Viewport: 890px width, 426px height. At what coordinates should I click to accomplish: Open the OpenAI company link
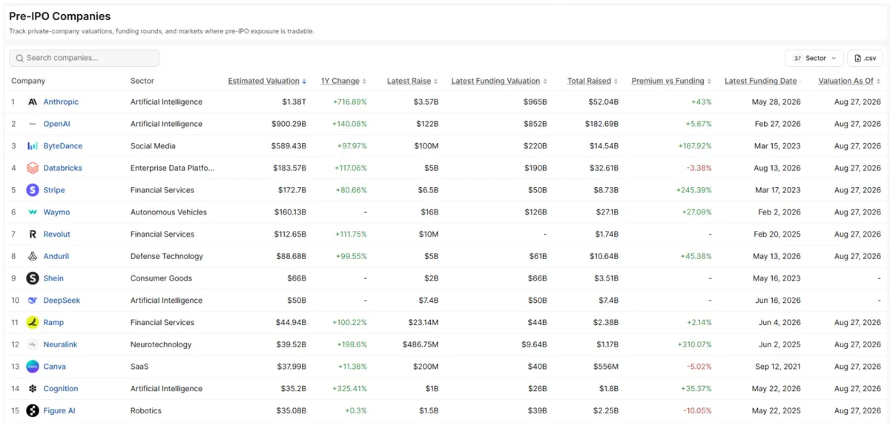[x=56, y=124]
